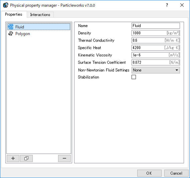This screenshot has height=178, width=190.
Task: Select the Fluid item in property list
Action: pos(39,27)
